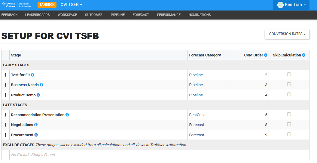Click the Leaderboards nav link
Image resolution: width=317 pixels, height=163 pixels.
click(x=37, y=15)
